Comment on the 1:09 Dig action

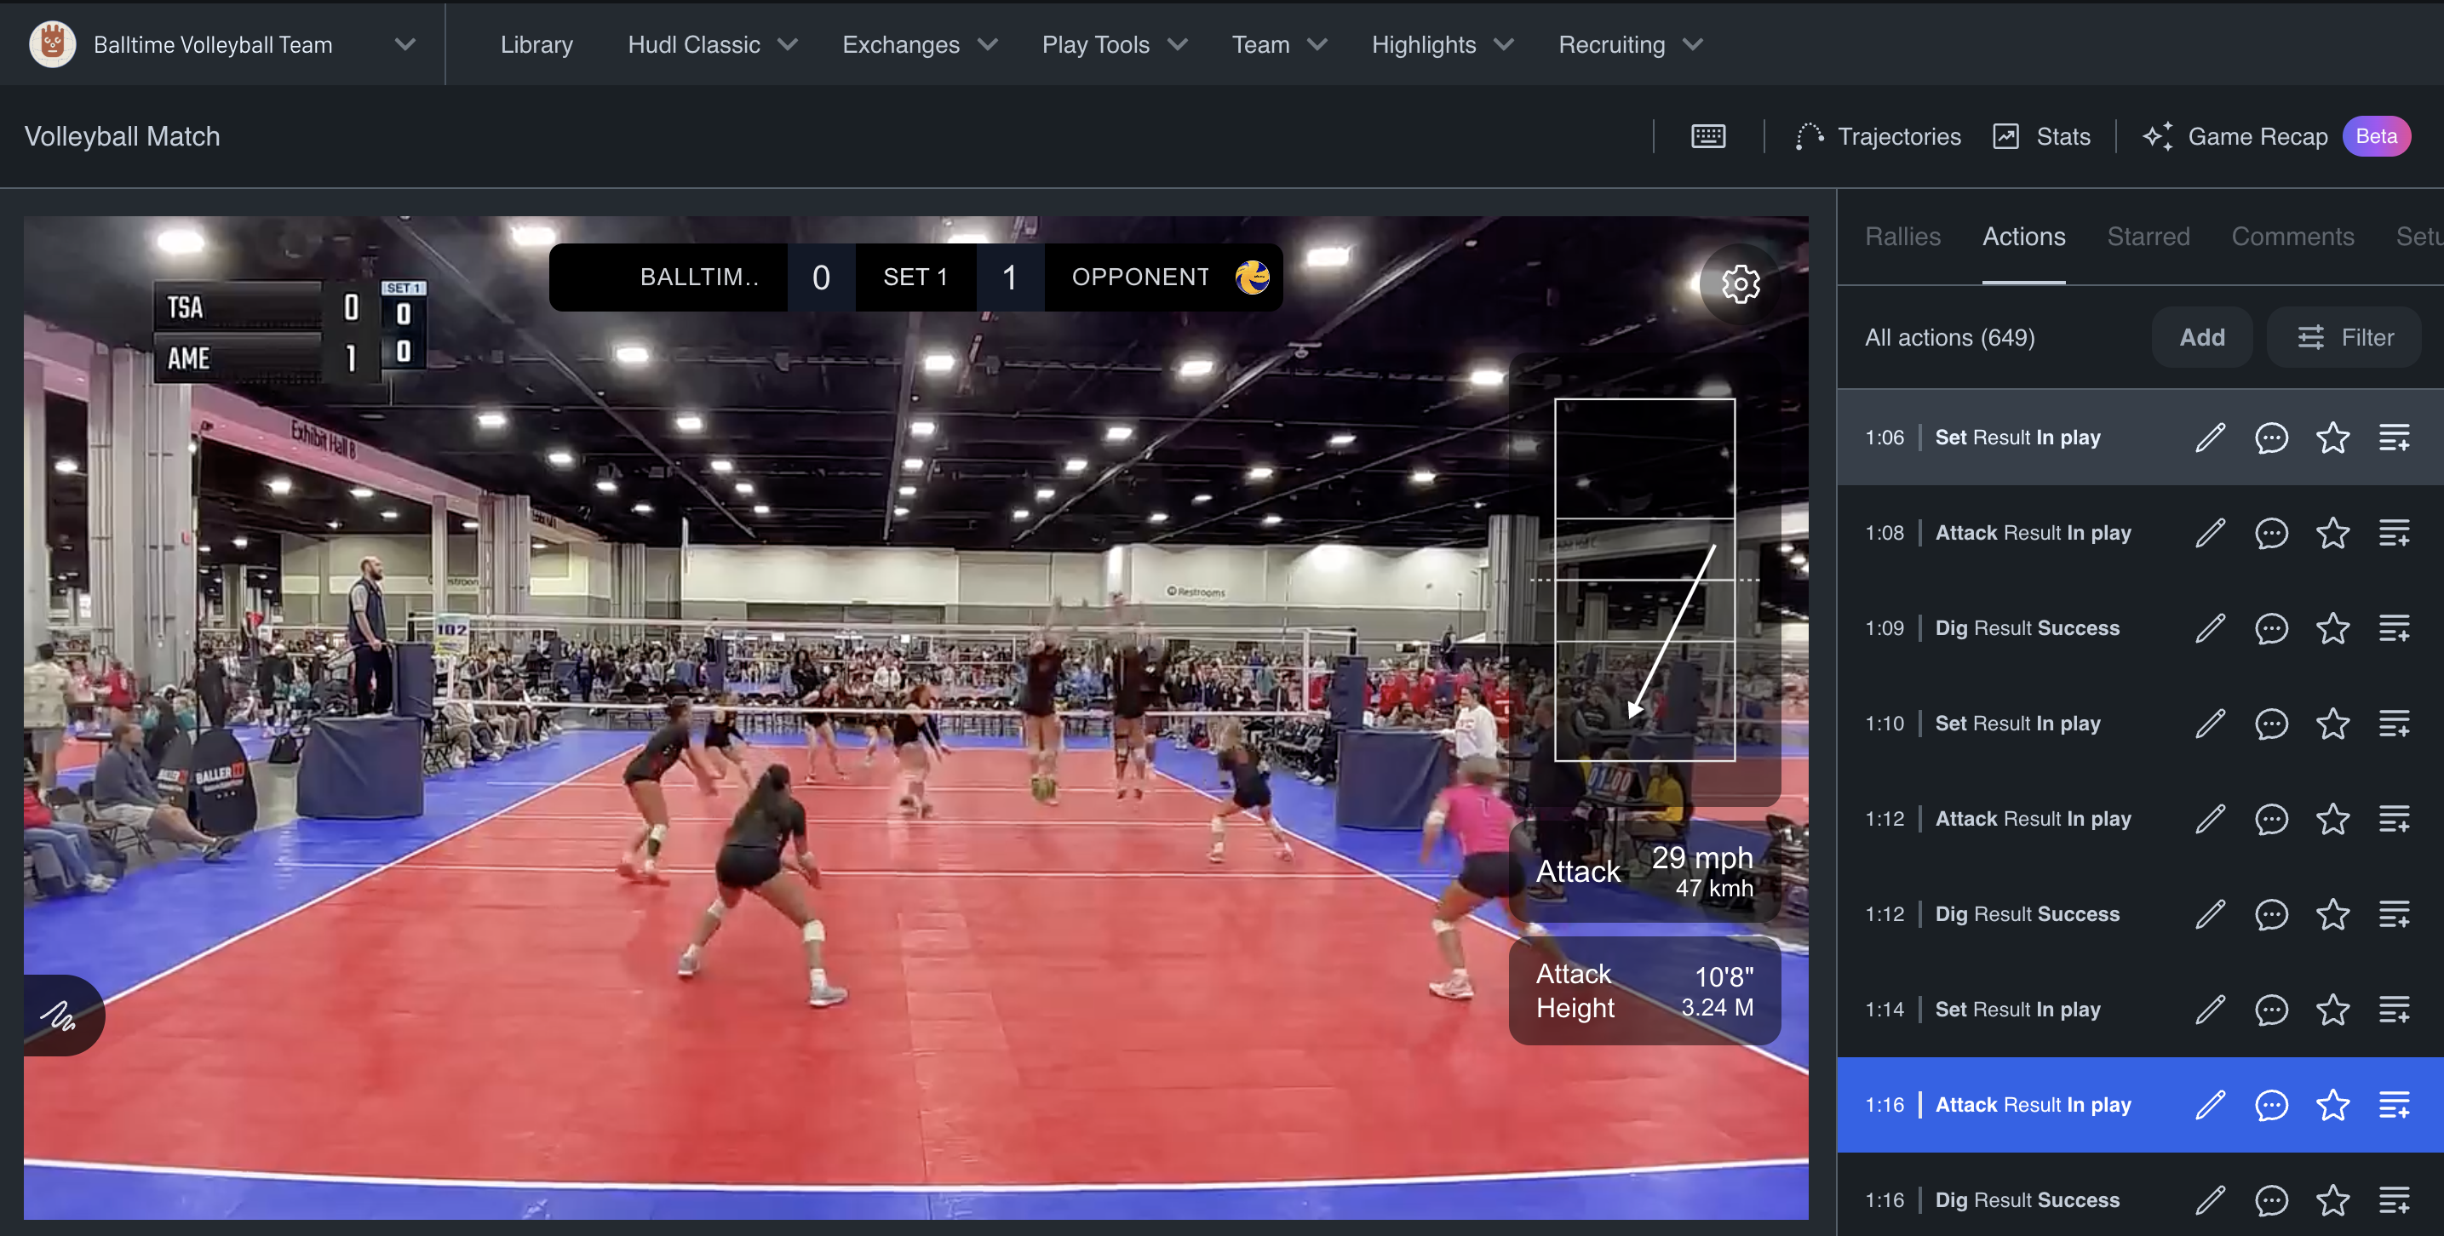coord(2270,629)
